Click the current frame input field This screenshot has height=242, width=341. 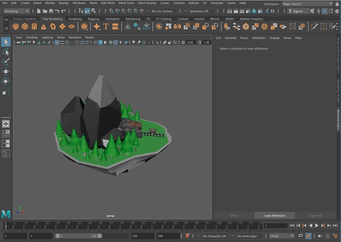coord(276,226)
